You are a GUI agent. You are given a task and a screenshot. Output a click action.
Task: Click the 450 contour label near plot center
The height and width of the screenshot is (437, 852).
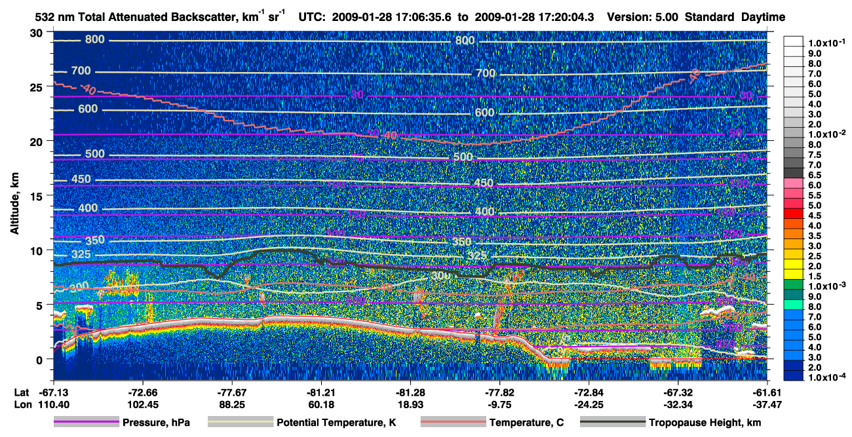tap(483, 183)
